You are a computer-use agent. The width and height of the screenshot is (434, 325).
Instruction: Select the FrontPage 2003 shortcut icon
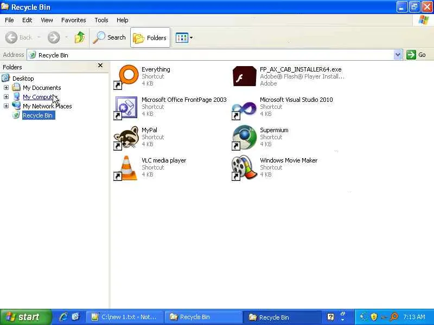(x=126, y=108)
